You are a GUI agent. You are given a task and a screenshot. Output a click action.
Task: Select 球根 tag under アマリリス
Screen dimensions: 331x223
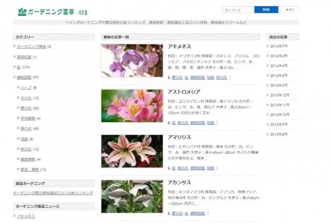tap(210, 168)
